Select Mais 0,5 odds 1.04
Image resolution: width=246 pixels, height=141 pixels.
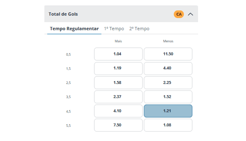click(118, 54)
